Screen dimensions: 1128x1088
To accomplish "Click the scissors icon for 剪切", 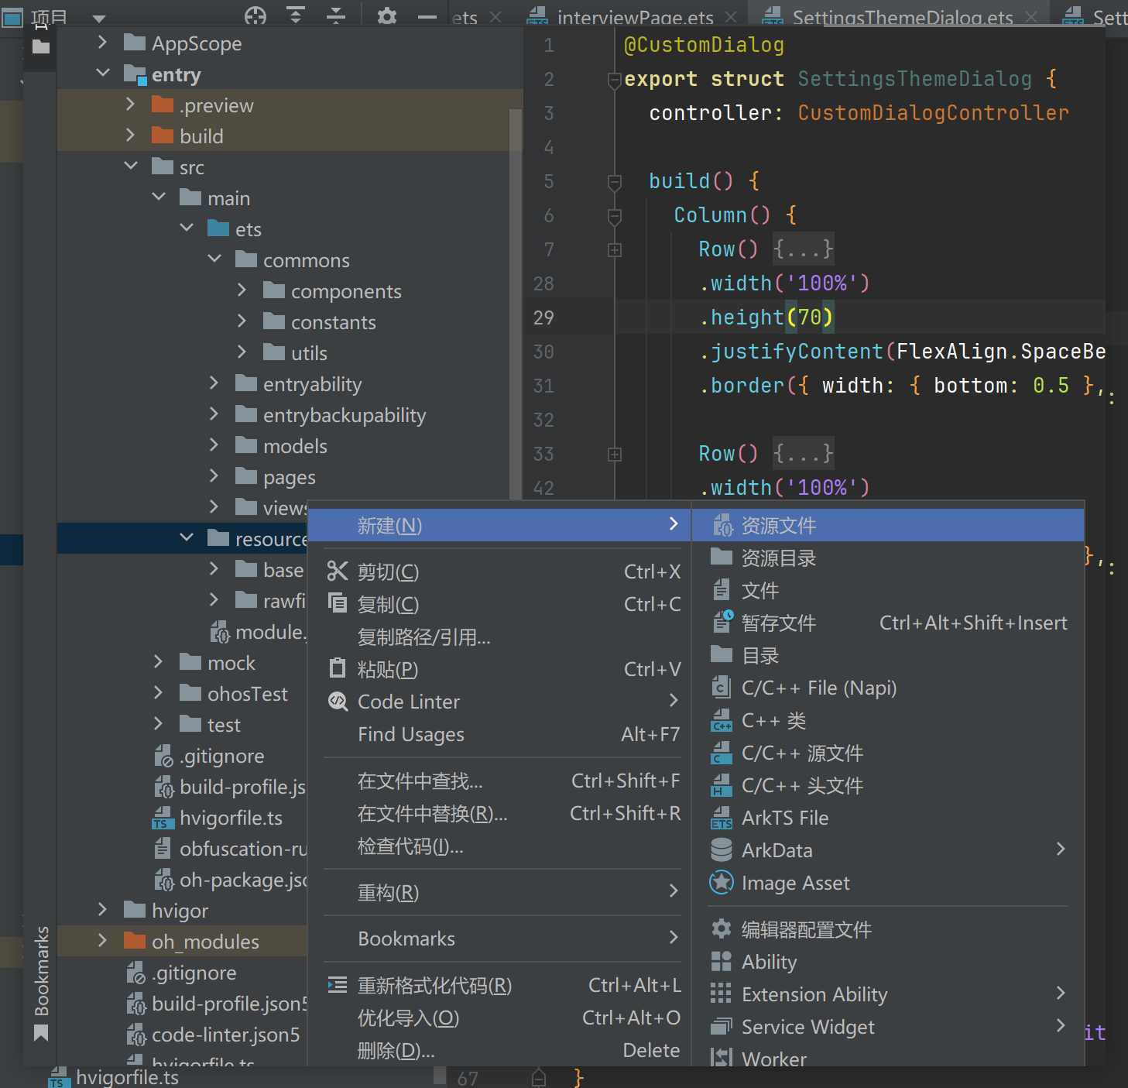I will click(338, 571).
